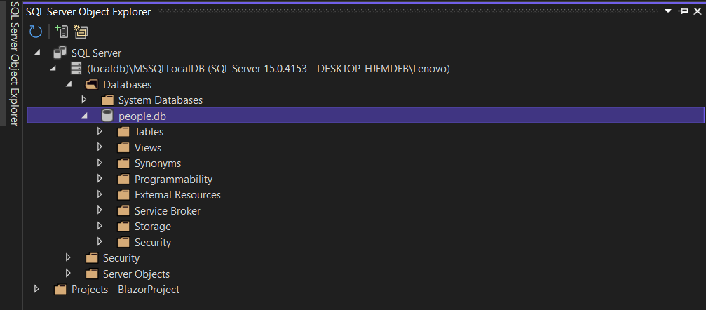706x310 pixels.
Task: Click the MSSQLLocalDB server instance icon
Action: point(76,69)
